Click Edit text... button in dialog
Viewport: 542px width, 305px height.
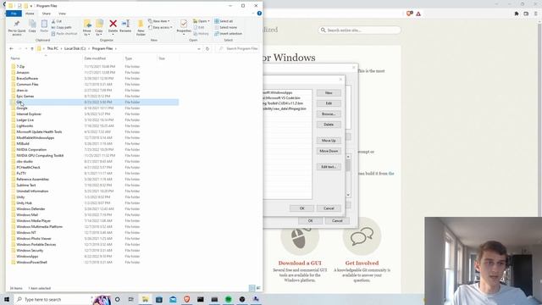pyautogui.click(x=329, y=167)
